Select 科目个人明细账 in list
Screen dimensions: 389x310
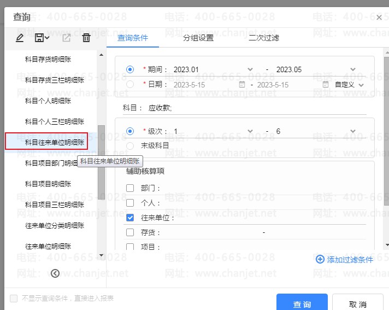point(48,101)
